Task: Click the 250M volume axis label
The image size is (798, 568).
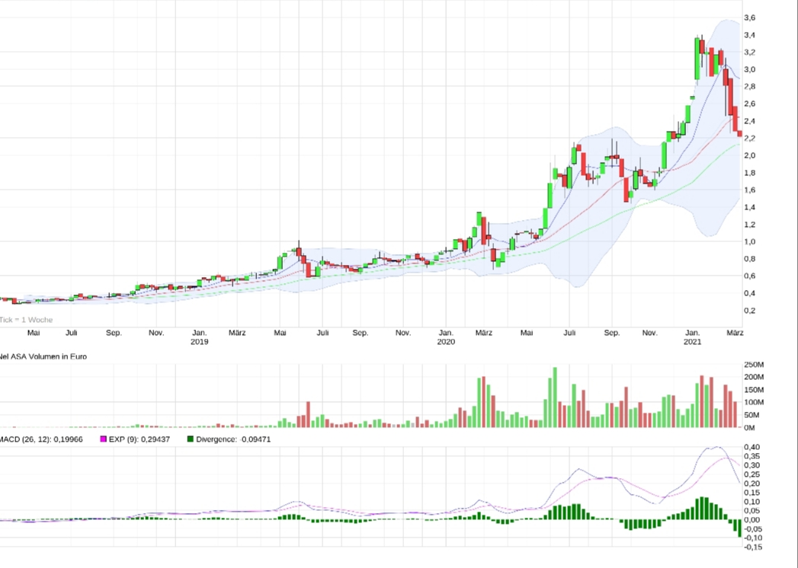Action: tap(753, 365)
